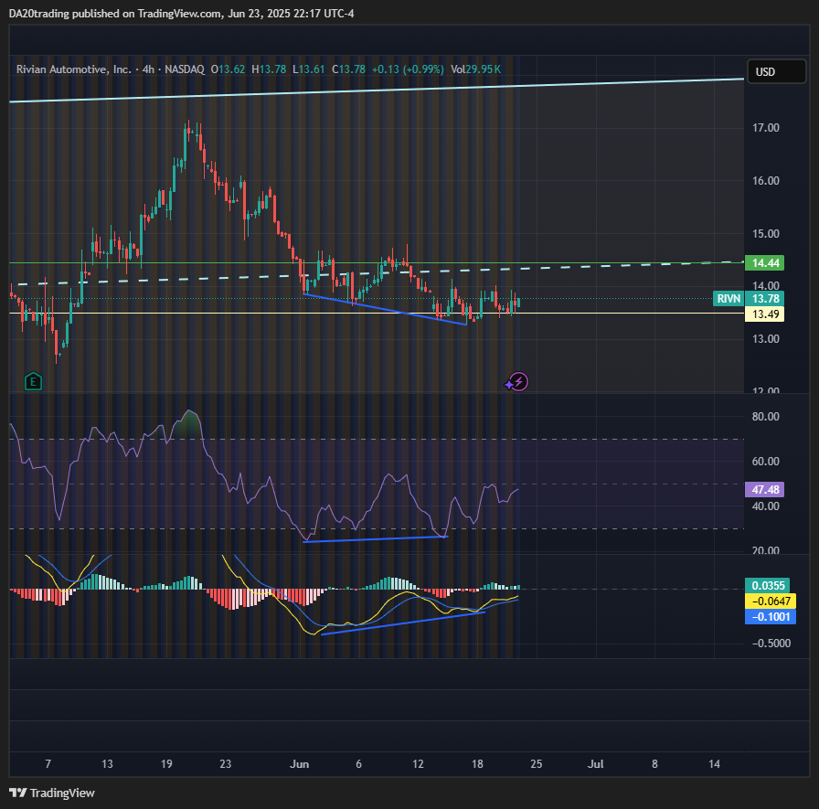Viewport: 819px width, 809px height.
Task: Click the Vol 29.95K volume value
Action: coord(475,69)
